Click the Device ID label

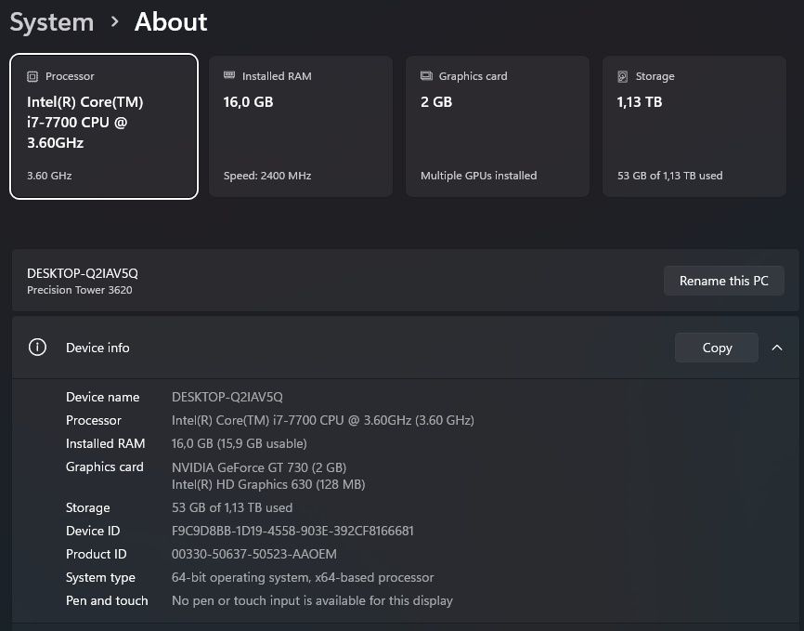coord(93,531)
